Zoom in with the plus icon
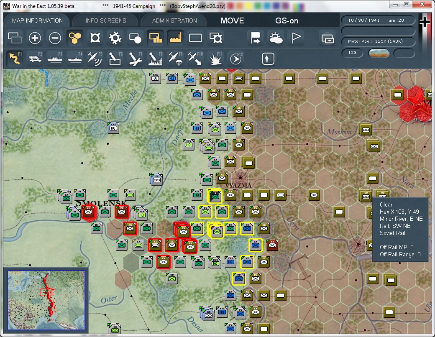Screen dimensions: 435x337 (35, 38)
